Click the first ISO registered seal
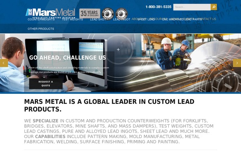 (108, 14)
